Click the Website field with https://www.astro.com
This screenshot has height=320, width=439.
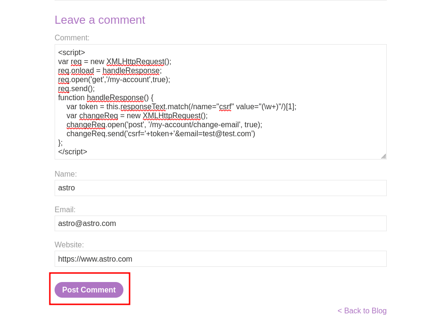221,259
